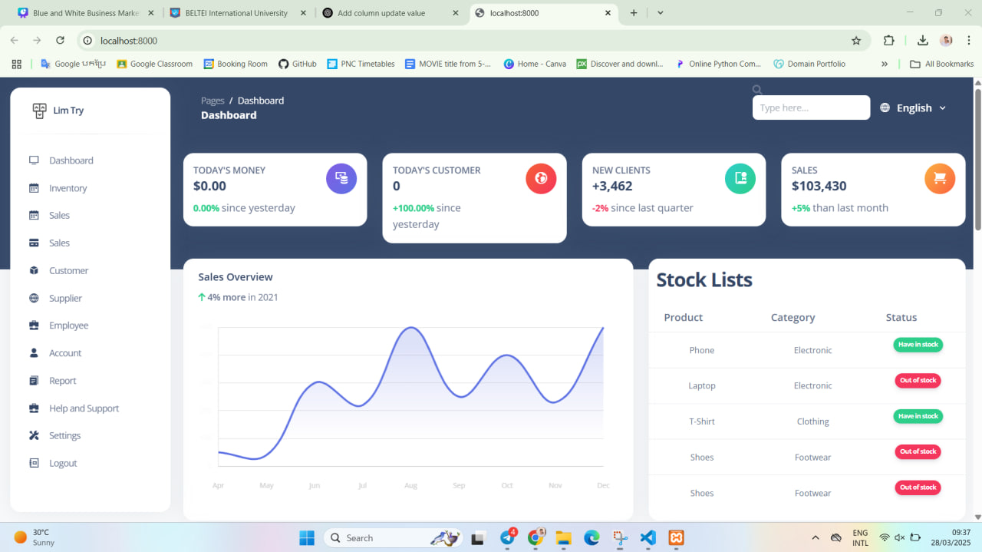The height and width of the screenshot is (552, 982).
Task: Focus the 'Type here...' search field
Action: pyautogui.click(x=811, y=107)
